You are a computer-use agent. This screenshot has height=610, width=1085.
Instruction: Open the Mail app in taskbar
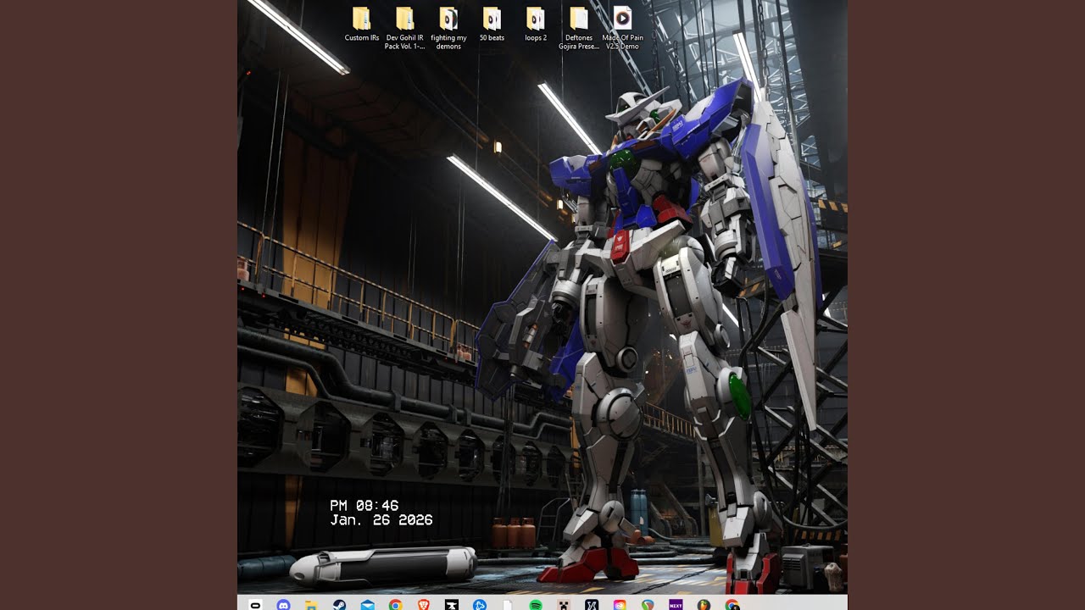point(367,605)
